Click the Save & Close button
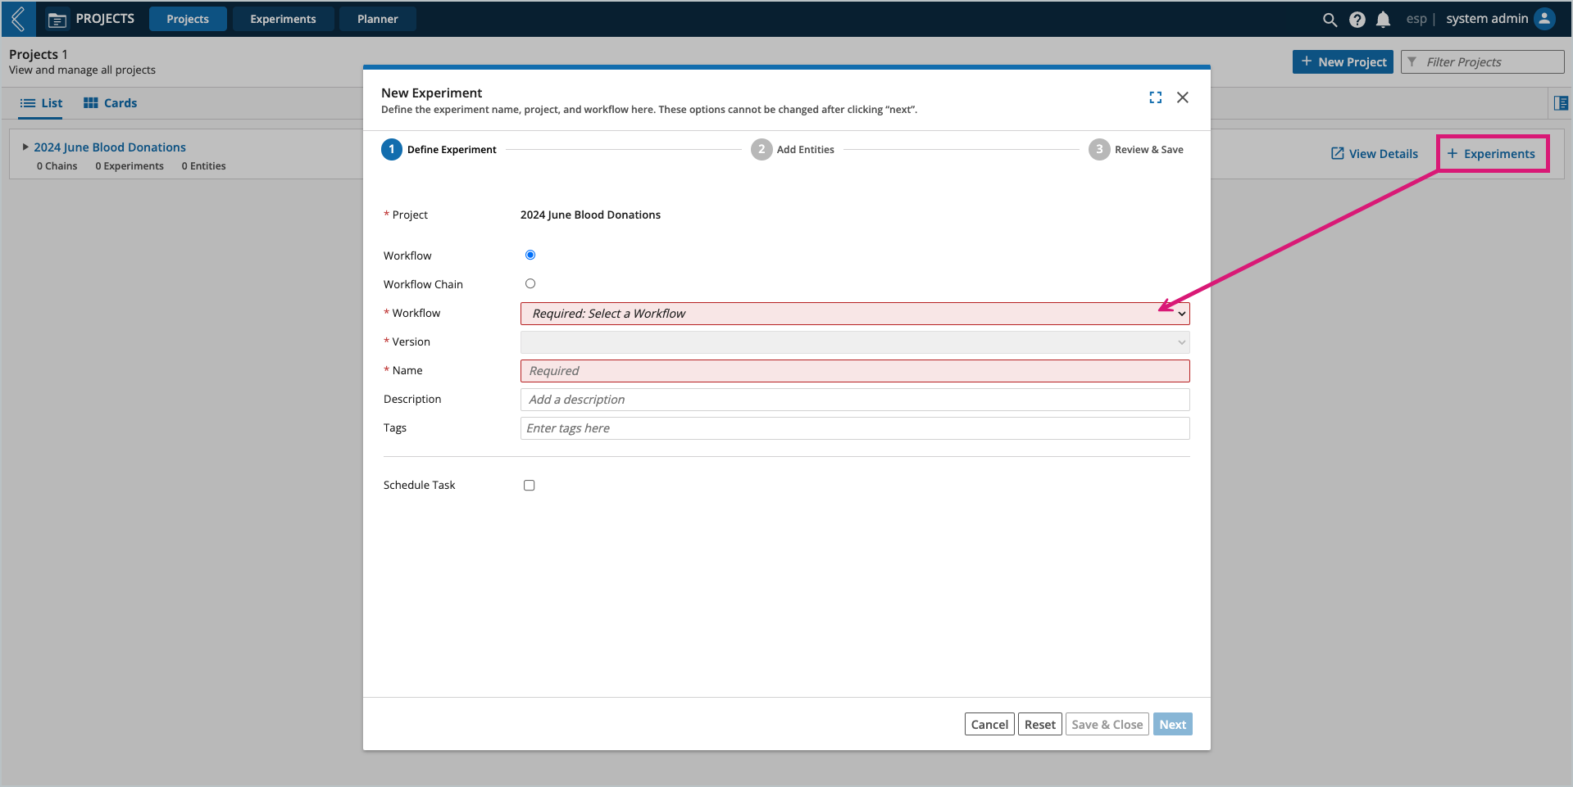This screenshot has height=787, width=1573. 1107,725
